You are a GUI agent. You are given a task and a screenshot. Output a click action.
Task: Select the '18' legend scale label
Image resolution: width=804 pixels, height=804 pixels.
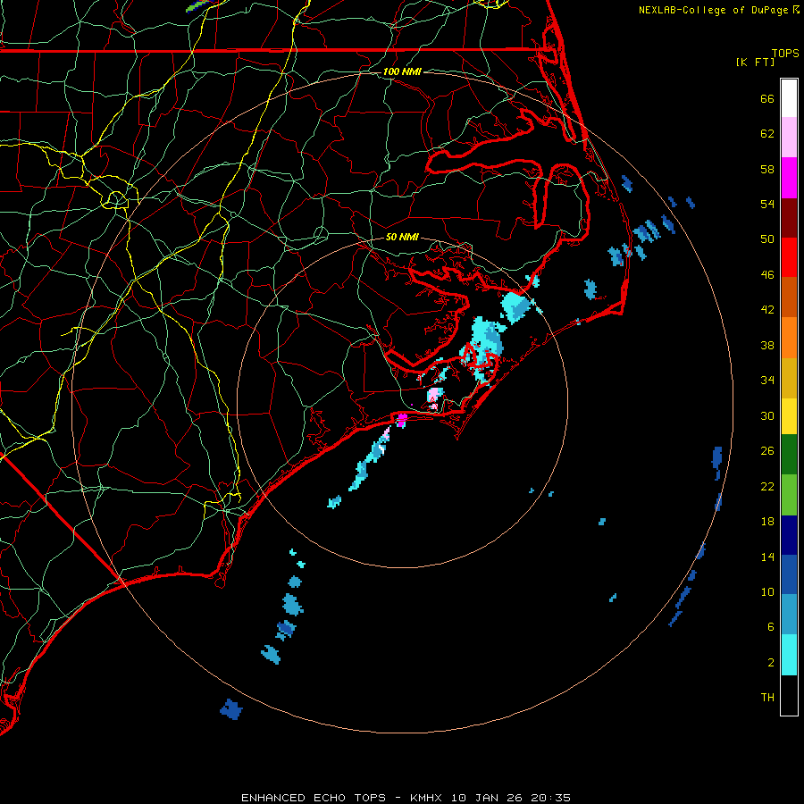coord(767,522)
